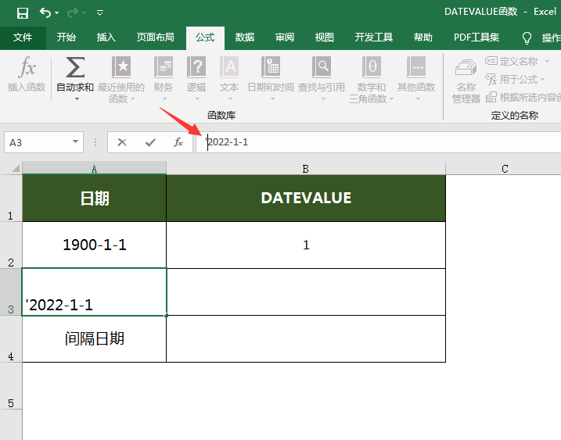This screenshot has width=561, height=440.
Task: Open the 查找与引用 functions icon
Action: click(x=322, y=67)
